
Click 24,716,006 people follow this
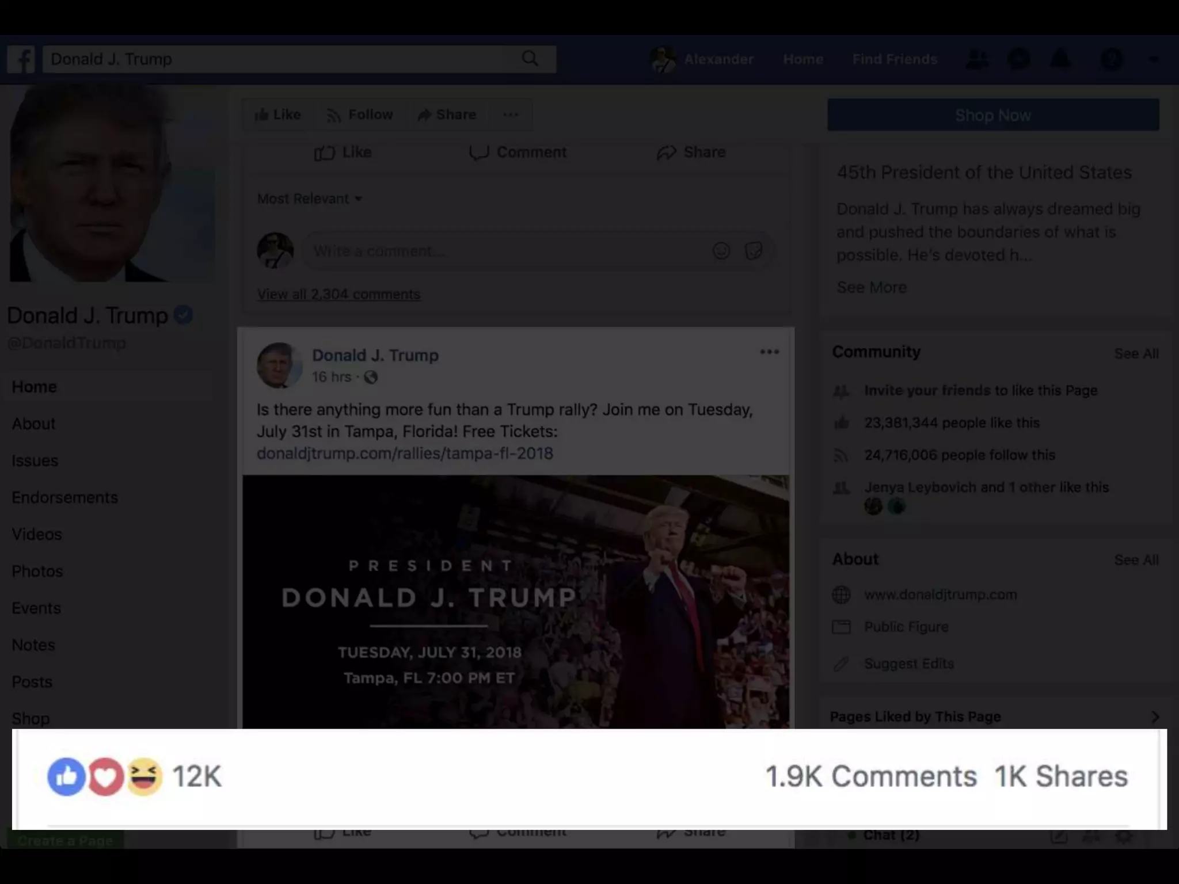960,455
